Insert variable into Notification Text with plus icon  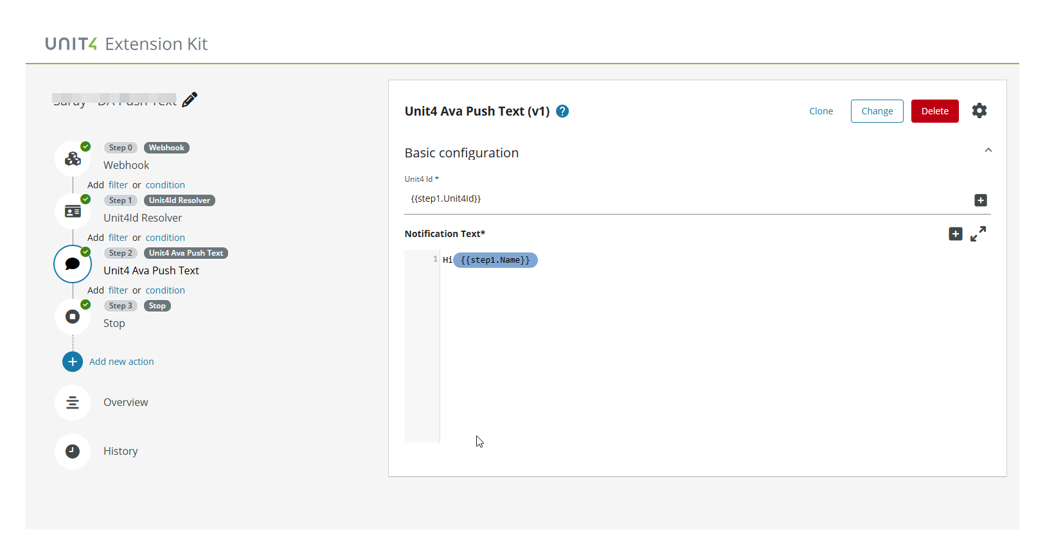[x=955, y=234]
